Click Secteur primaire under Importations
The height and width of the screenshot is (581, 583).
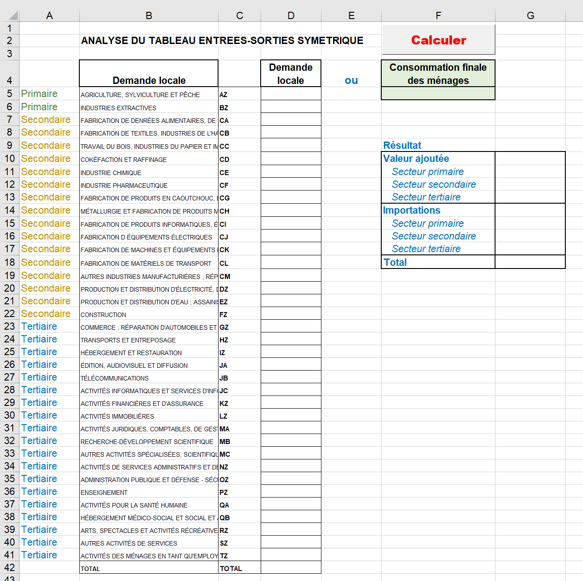click(x=428, y=223)
